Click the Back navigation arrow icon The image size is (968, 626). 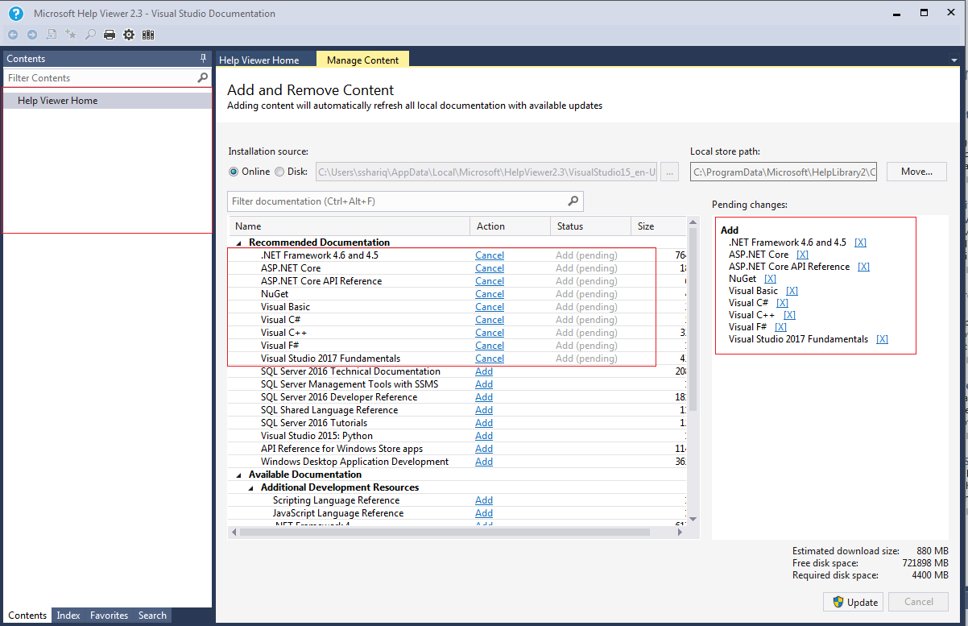[12, 35]
